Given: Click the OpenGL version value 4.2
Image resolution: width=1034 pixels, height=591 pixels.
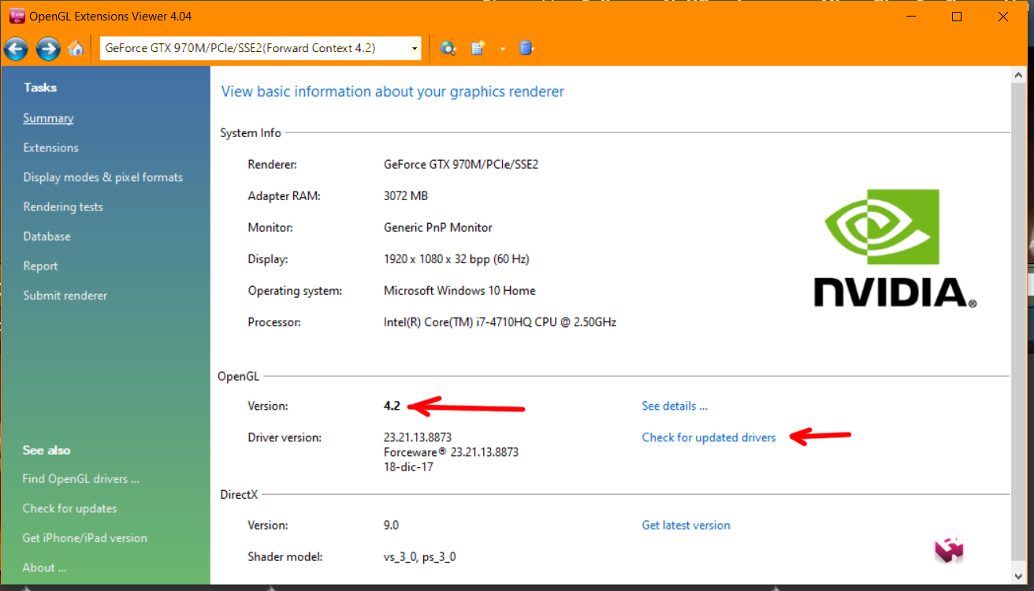Looking at the screenshot, I should (392, 406).
